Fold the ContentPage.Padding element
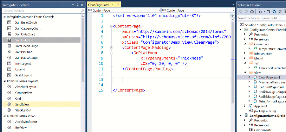 (111, 48)
